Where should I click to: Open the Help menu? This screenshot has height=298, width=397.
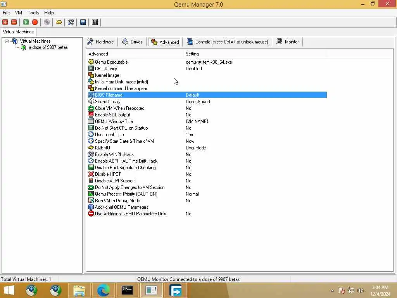coord(49,13)
